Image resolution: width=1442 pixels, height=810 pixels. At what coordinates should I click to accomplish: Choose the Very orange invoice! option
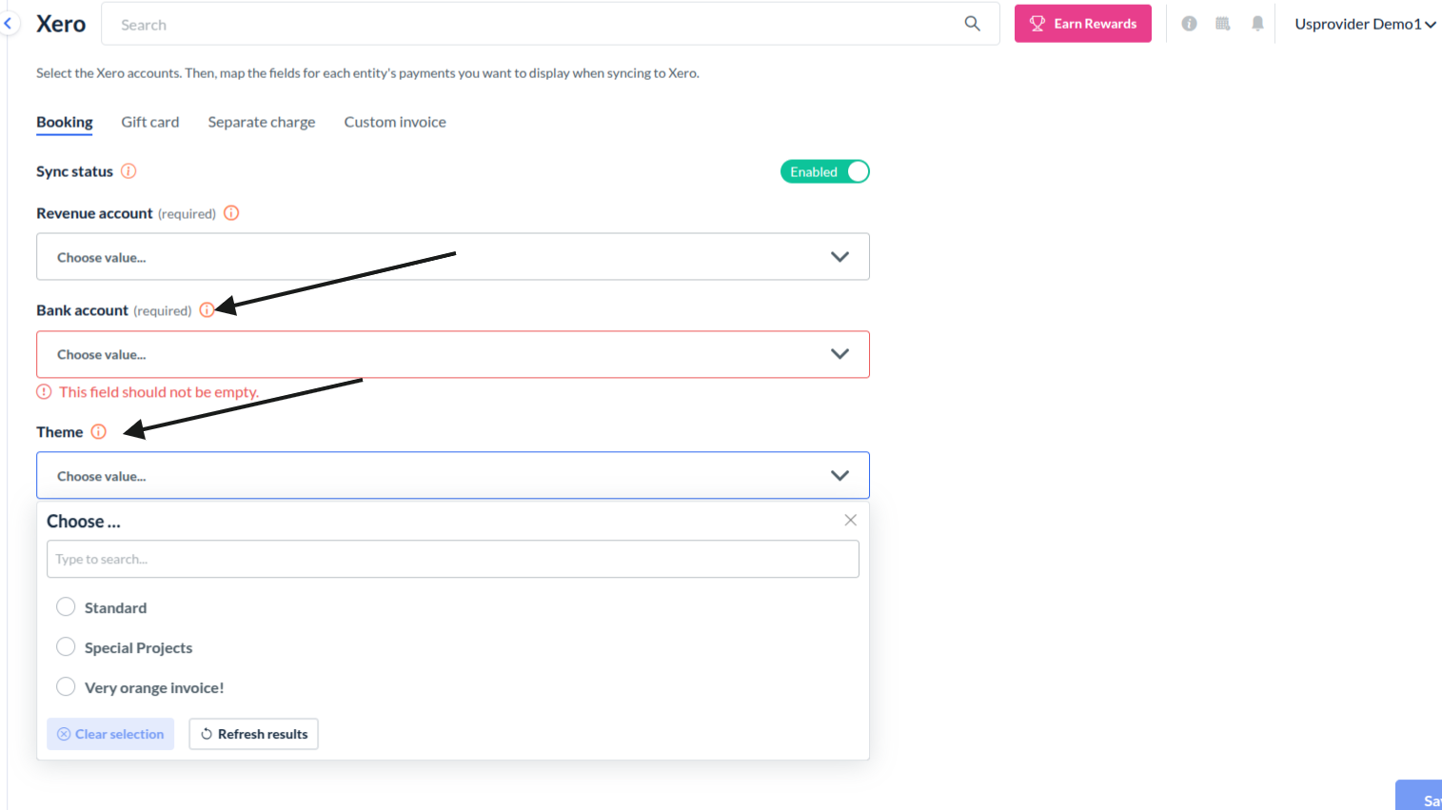pyautogui.click(x=66, y=687)
